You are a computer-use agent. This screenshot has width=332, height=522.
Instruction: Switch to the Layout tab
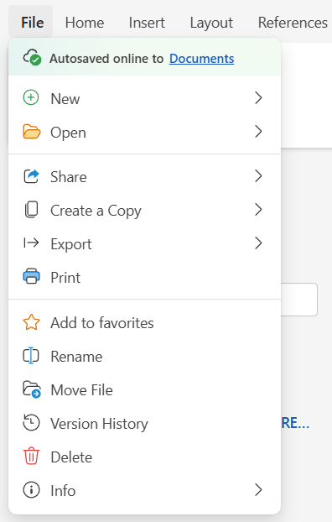click(211, 23)
